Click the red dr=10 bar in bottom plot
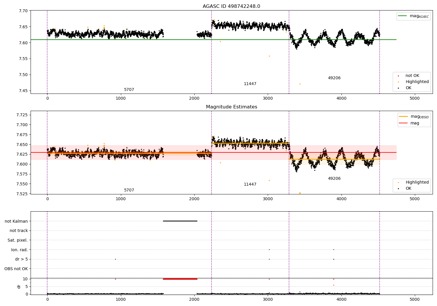The image size is (437, 306). (180, 279)
